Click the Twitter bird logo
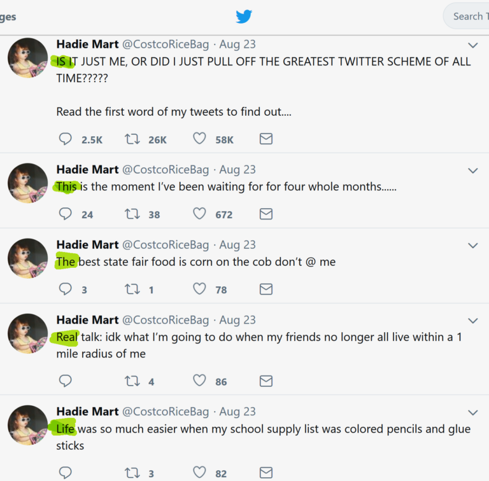This screenshot has width=489, height=481. tap(244, 17)
